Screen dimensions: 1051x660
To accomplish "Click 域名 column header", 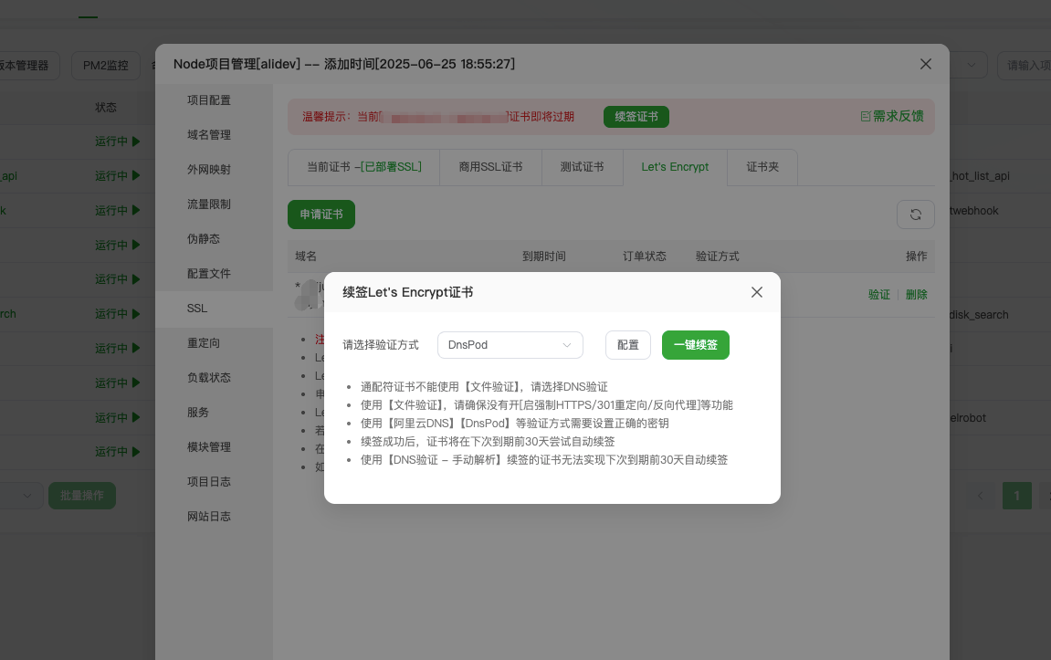I will (306, 256).
